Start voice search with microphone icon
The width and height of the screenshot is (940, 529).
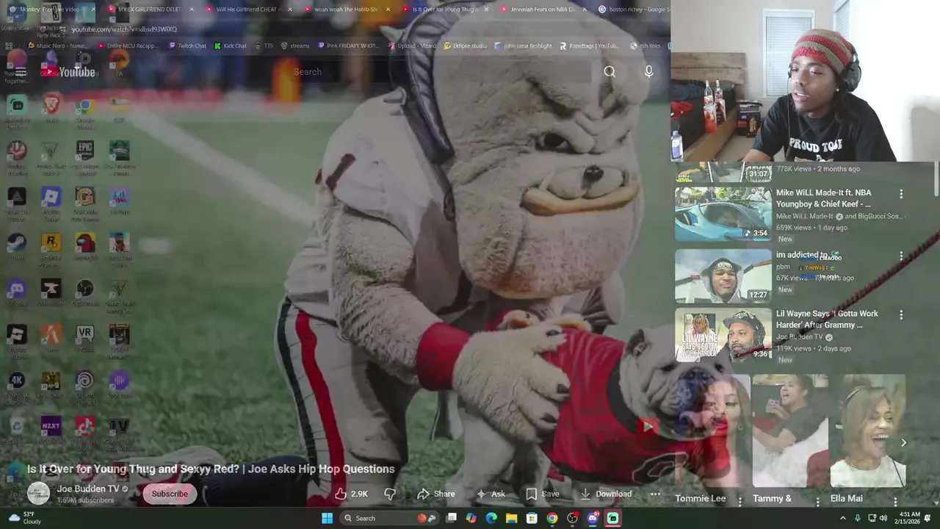[648, 71]
